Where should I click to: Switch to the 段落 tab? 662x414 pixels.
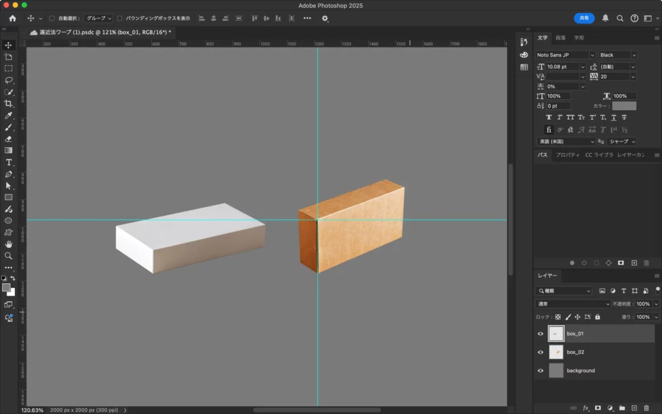560,38
